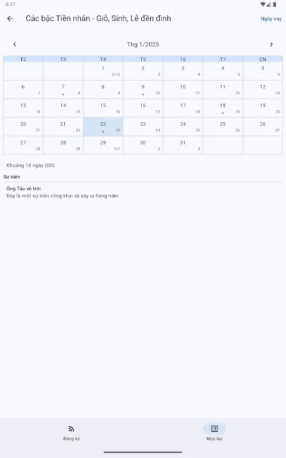Select the Đăng ký tab label
This screenshot has width=286, height=458.
pyautogui.click(x=71, y=438)
